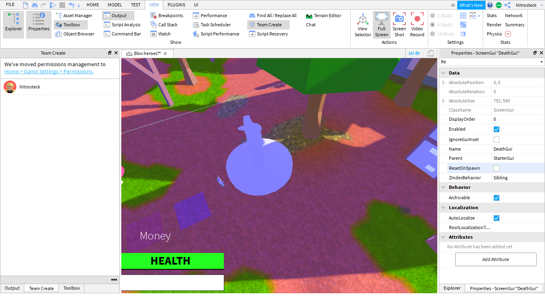The width and height of the screenshot is (545, 306).
Task: Switch to the TEST ribbon tab
Action: [x=136, y=5]
